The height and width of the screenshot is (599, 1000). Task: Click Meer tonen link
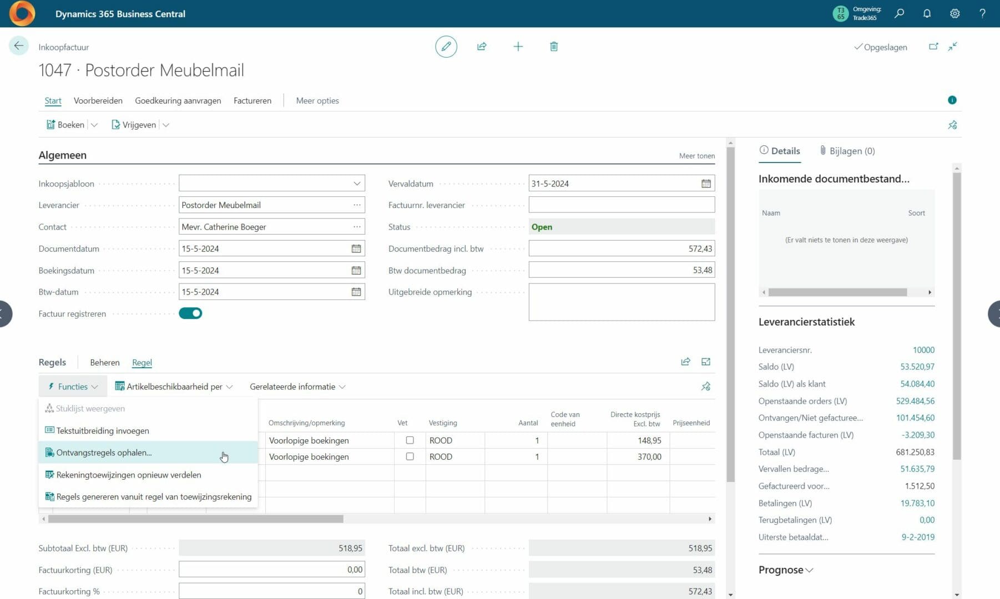696,156
